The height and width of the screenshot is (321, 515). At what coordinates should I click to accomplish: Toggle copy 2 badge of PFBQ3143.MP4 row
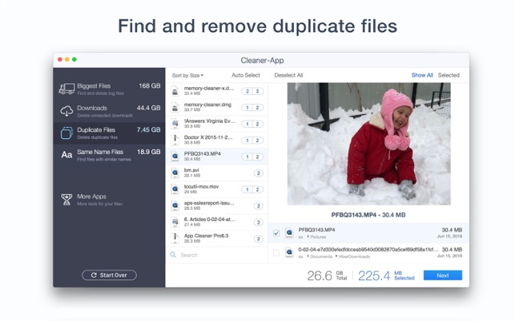point(258,157)
